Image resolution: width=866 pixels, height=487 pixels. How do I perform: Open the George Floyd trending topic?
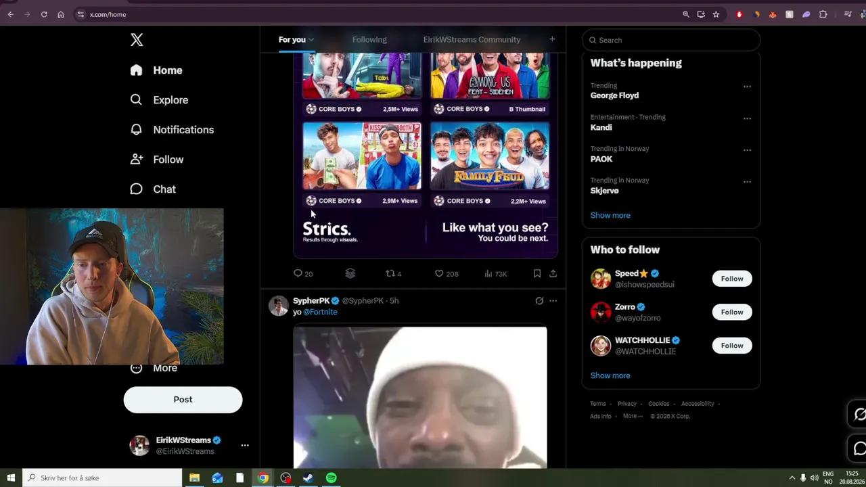(614, 95)
